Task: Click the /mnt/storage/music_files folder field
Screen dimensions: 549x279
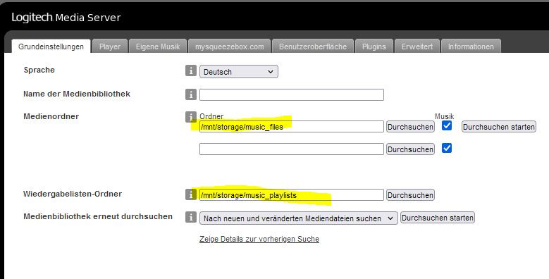Action: [x=292, y=126]
